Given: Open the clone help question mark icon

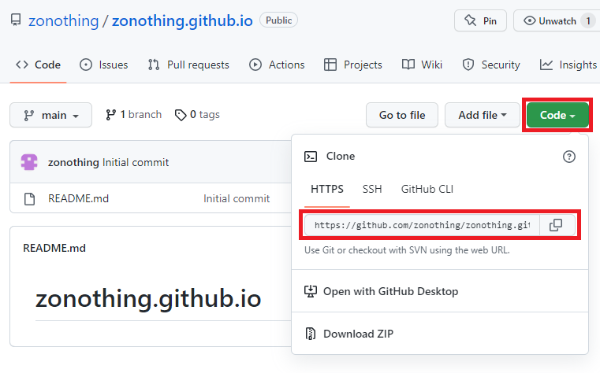Looking at the screenshot, I should coord(569,157).
